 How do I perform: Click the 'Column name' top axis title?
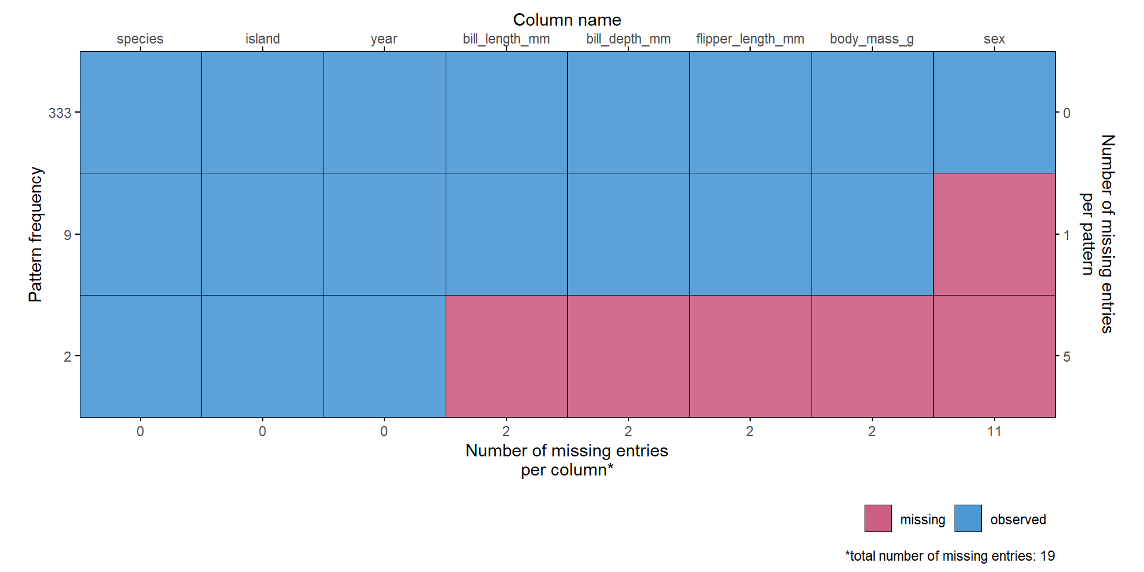tap(567, 20)
